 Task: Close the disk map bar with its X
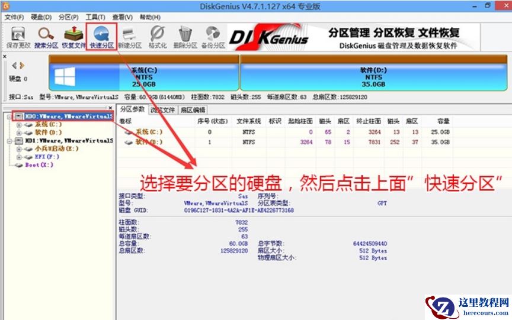(x=5, y=56)
